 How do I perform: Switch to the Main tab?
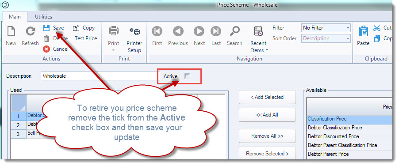pyautogui.click(x=15, y=17)
